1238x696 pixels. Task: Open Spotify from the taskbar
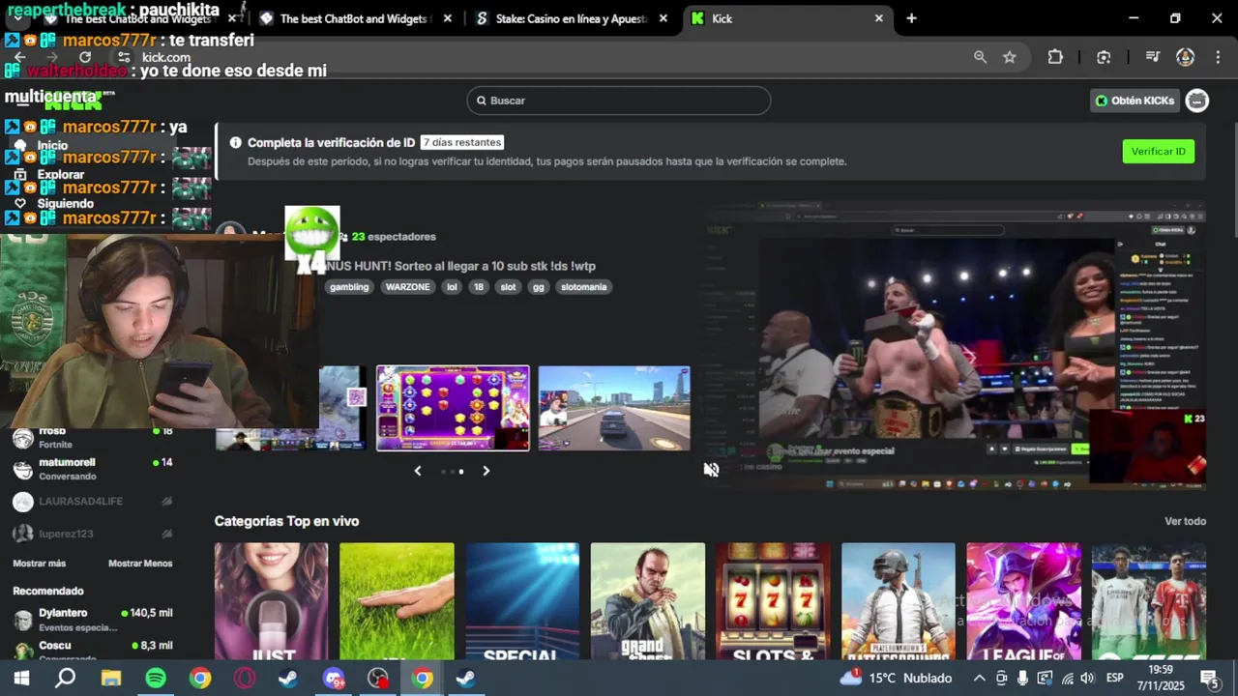tap(155, 679)
